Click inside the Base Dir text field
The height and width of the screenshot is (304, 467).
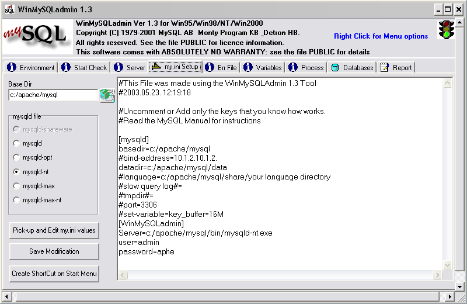pyautogui.click(x=53, y=95)
